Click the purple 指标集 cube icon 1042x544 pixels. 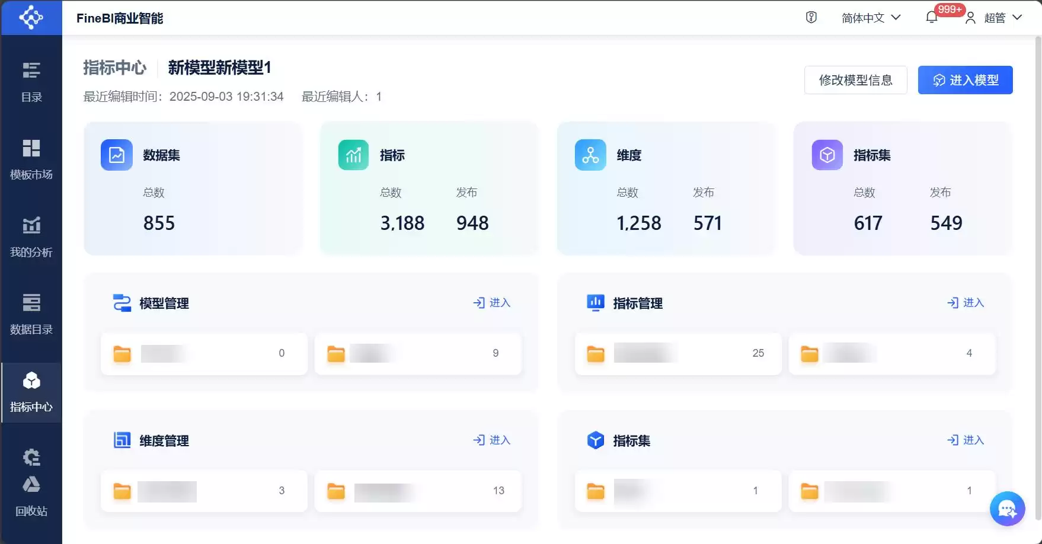827,155
